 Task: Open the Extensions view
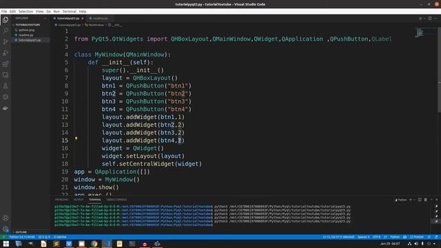(6, 64)
